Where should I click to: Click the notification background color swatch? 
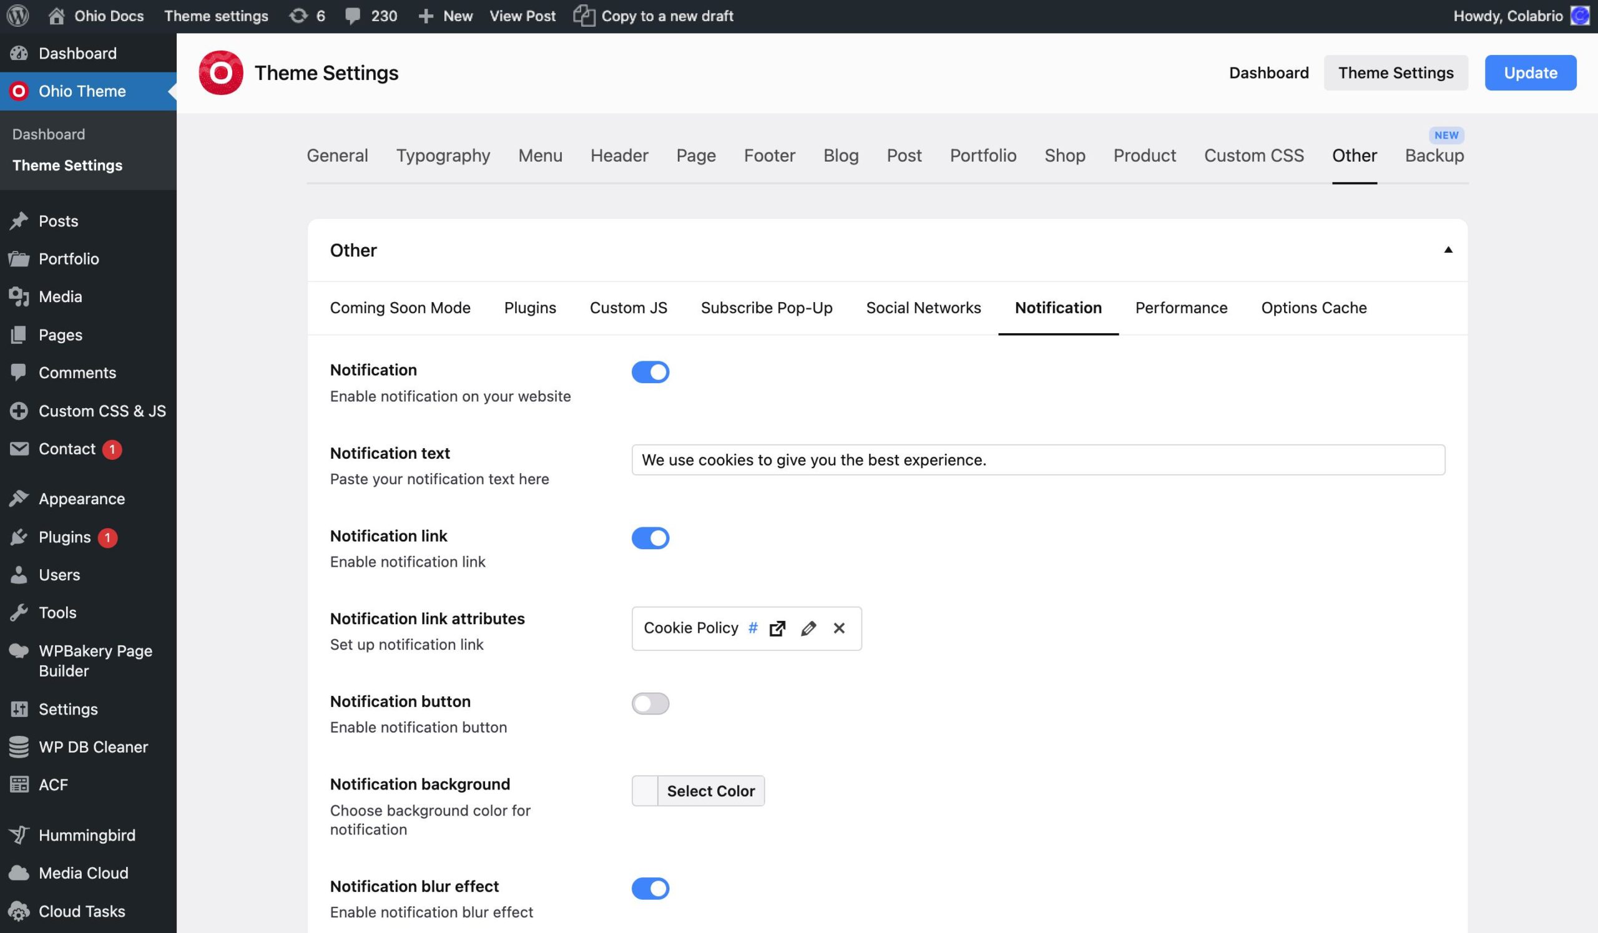(645, 791)
